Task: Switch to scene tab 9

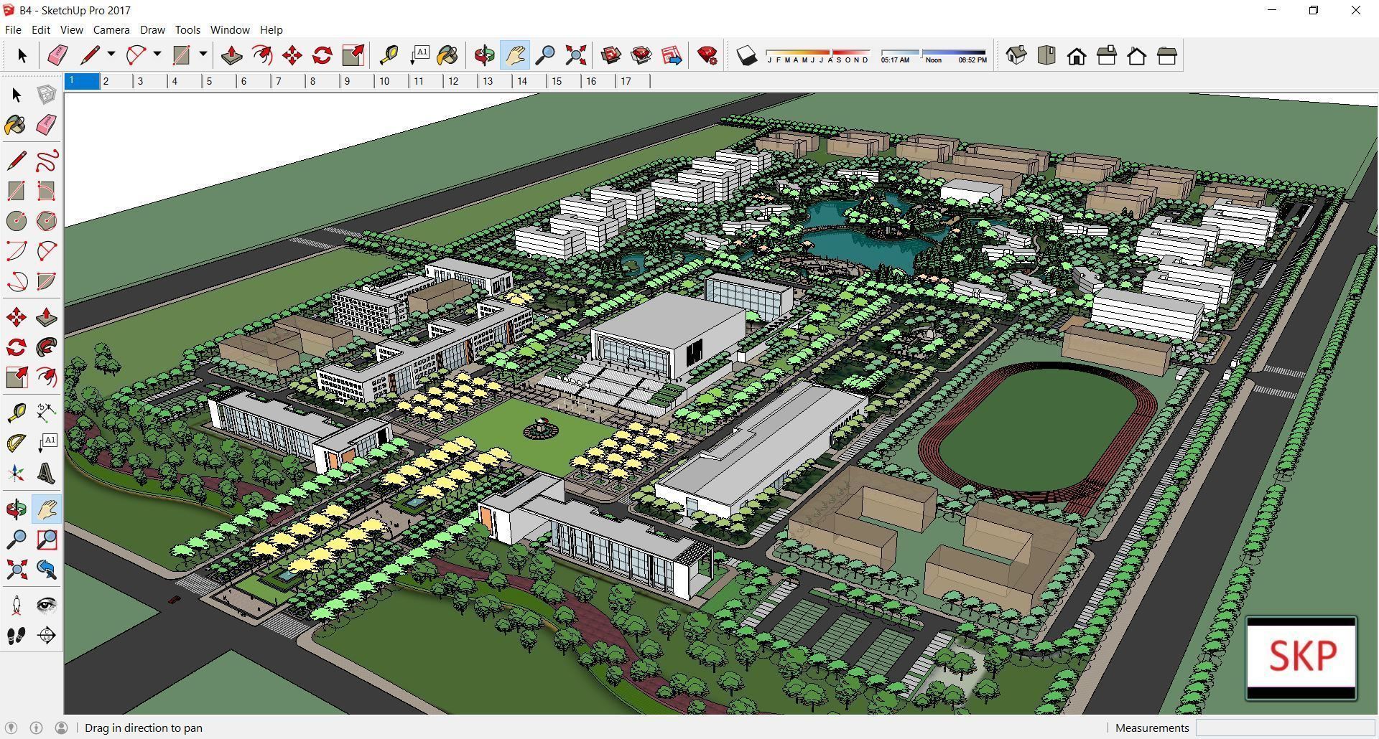Action: [358, 81]
